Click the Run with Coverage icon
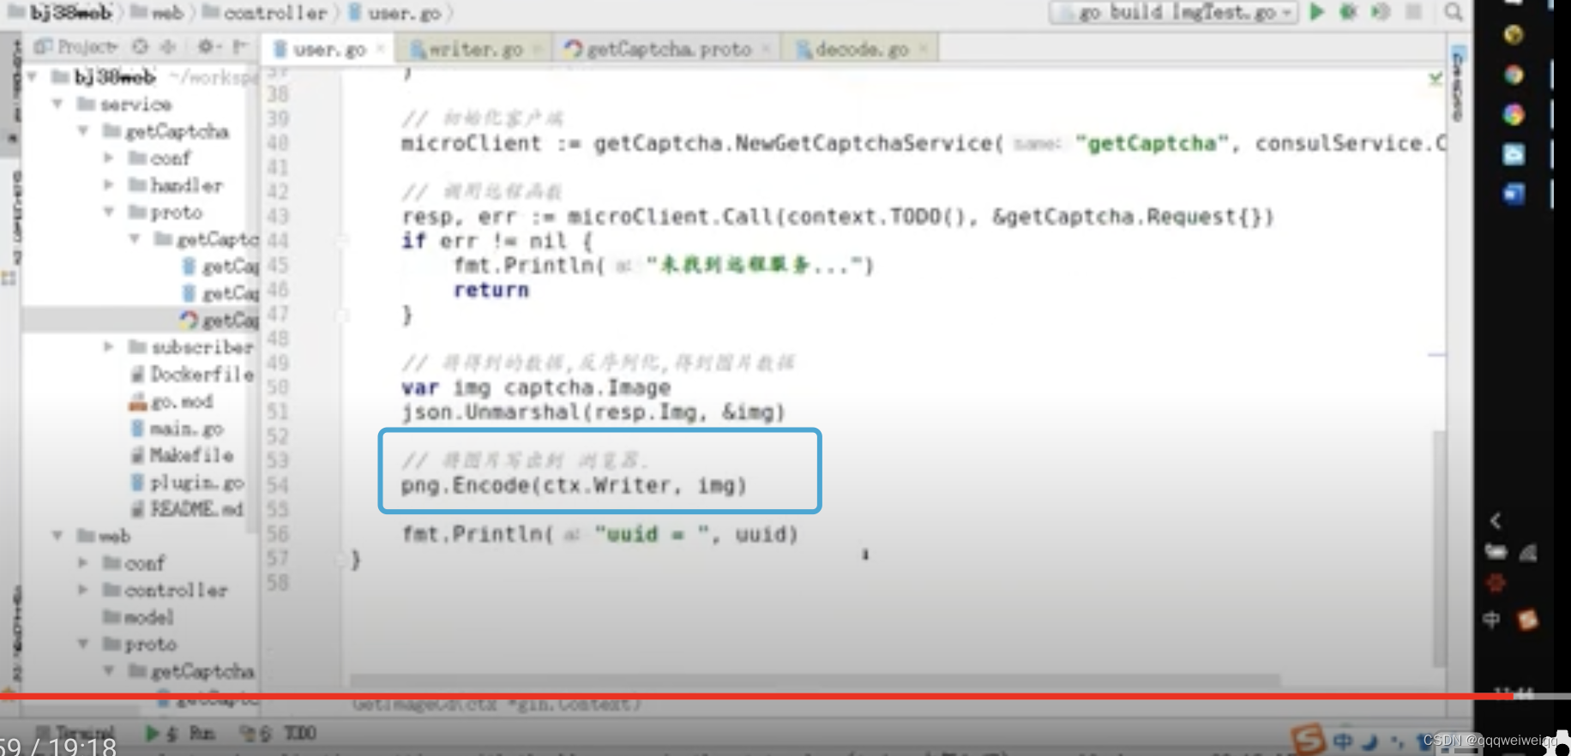The image size is (1571, 756). (x=1381, y=12)
